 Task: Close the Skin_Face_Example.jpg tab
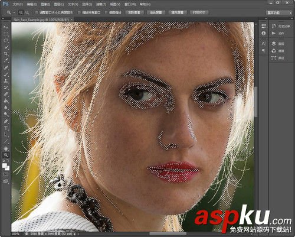[x=71, y=20]
